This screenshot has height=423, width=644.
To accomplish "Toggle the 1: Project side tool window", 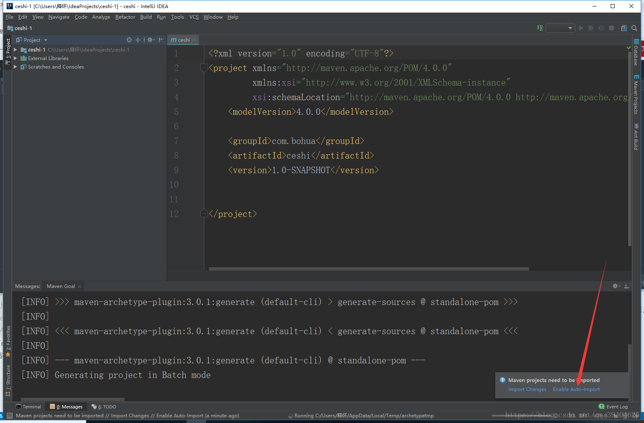I will [8, 51].
